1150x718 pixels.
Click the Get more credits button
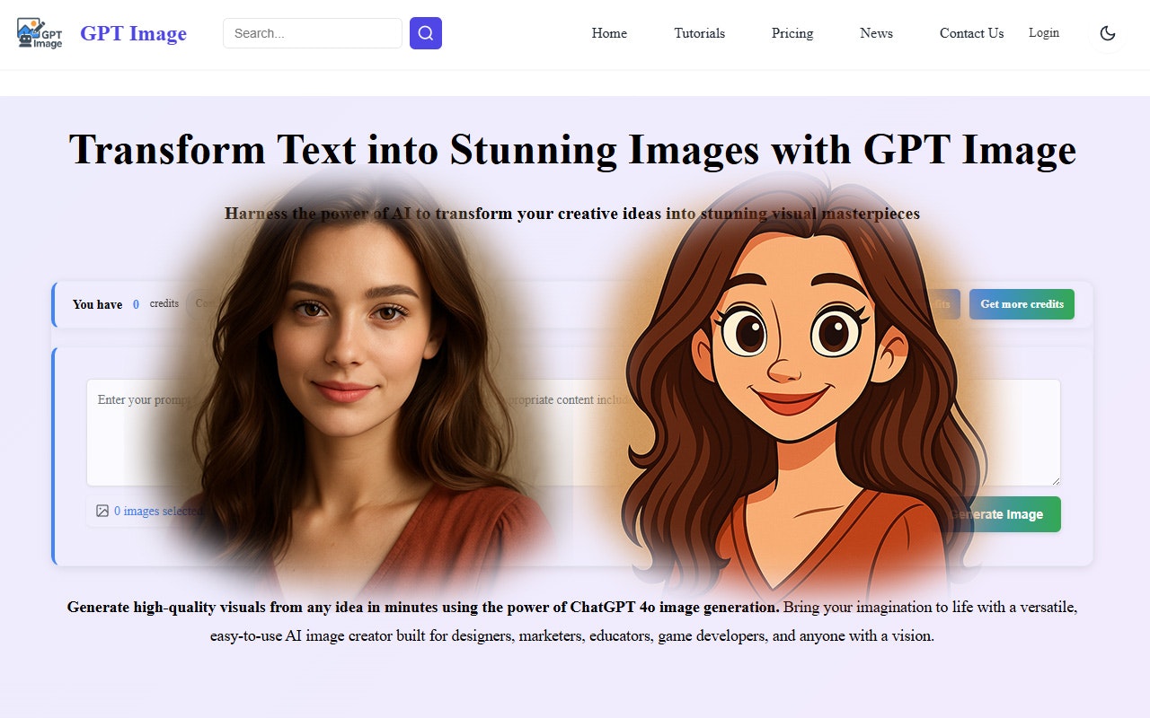point(1022,304)
